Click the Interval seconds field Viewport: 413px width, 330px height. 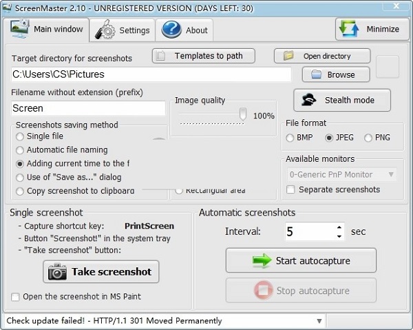click(311, 231)
